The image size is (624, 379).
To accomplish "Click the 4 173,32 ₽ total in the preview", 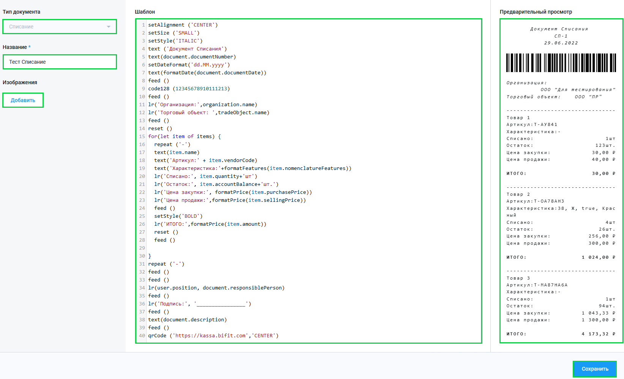I will coord(598,334).
